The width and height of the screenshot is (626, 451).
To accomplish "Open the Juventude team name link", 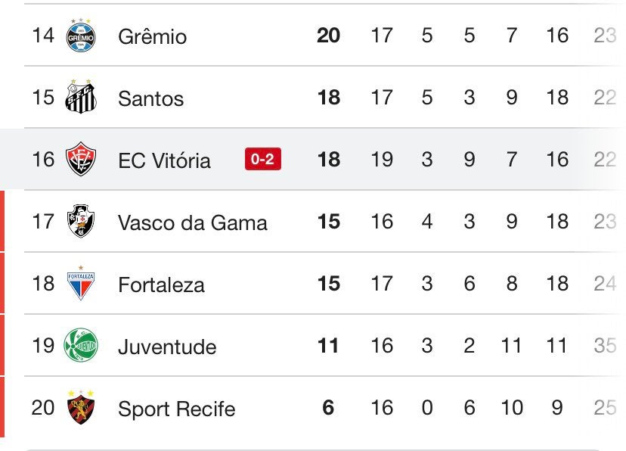I will tap(167, 347).
